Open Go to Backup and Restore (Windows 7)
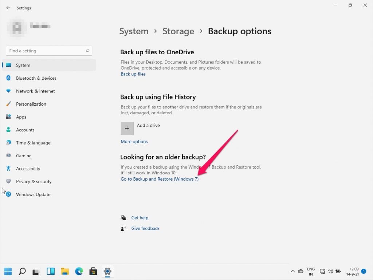Image resolution: width=373 pixels, height=280 pixels. 160,179
